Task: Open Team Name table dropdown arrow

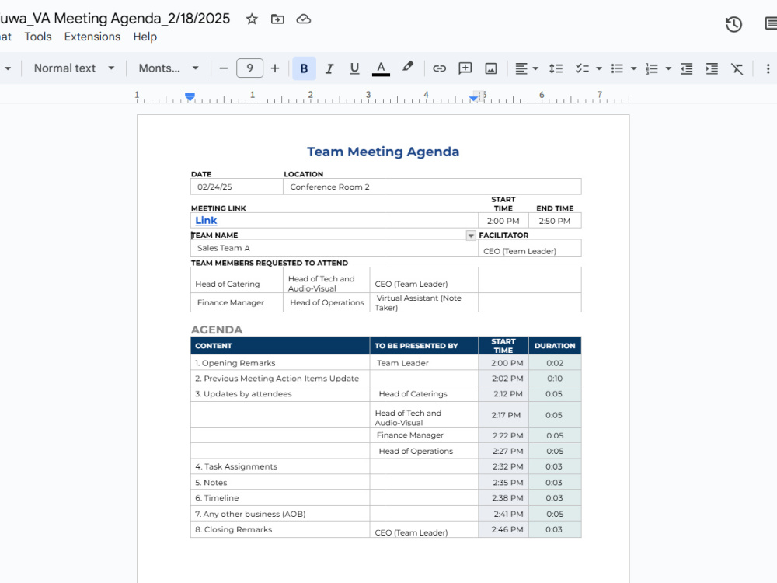Action: click(471, 236)
